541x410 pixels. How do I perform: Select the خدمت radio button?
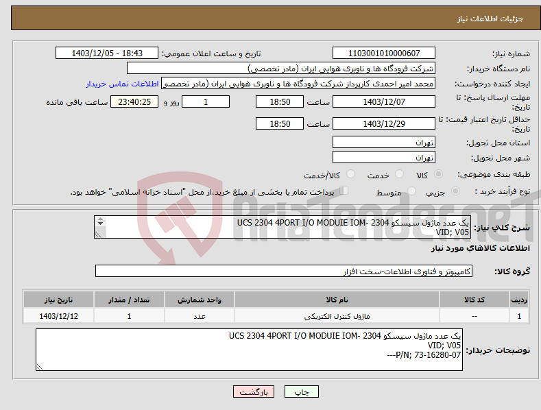click(x=399, y=174)
